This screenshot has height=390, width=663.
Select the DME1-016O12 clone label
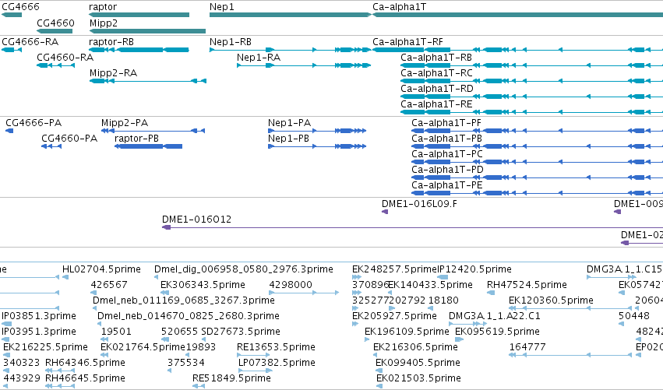pyautogui.click(x=196, y=220)
